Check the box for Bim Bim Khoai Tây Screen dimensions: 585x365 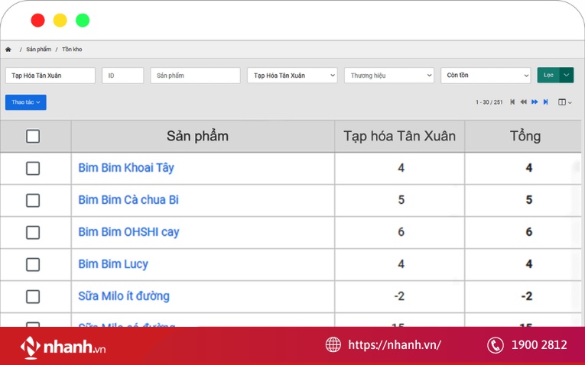pos(33,168)
